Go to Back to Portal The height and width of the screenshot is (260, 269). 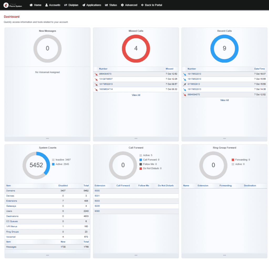click(x=152, y=5)
